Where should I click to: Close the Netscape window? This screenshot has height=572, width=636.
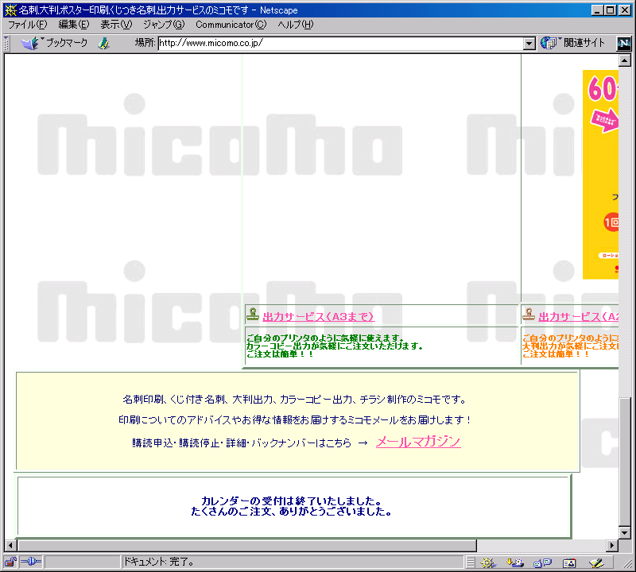pos(625,10)
